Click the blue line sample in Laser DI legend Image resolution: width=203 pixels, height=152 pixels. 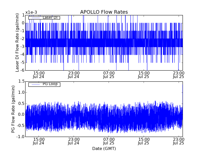[35, 18]
